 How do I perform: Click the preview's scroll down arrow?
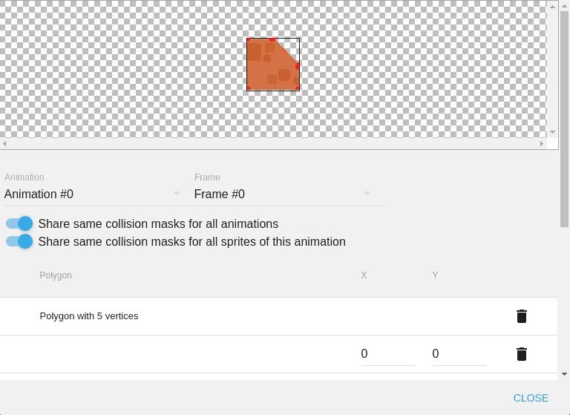pyautogui.click(x=552, y=132)
